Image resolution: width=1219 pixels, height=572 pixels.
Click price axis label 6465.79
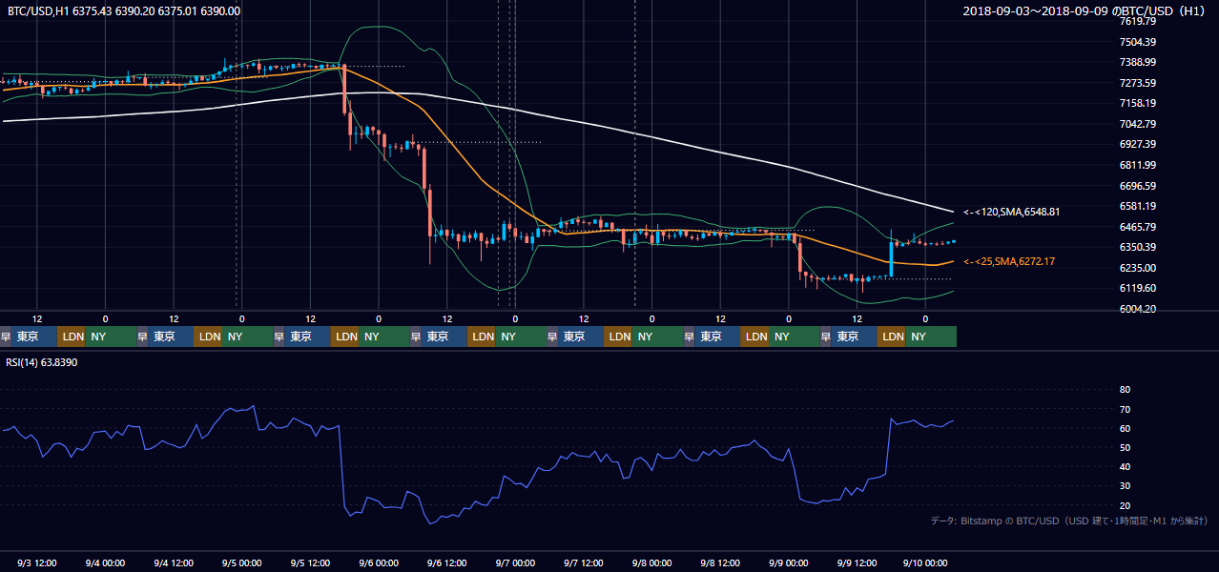pyautogui.click(x=1138, y=227)
